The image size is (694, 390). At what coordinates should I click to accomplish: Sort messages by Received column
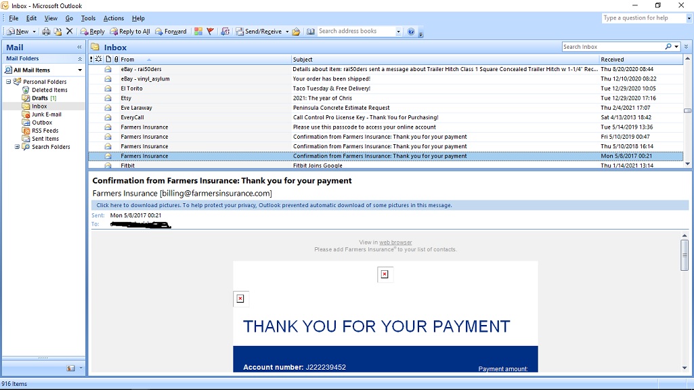point(641,59)
